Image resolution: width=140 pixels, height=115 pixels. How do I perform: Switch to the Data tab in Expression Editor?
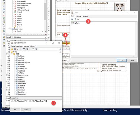pos(13,46)
